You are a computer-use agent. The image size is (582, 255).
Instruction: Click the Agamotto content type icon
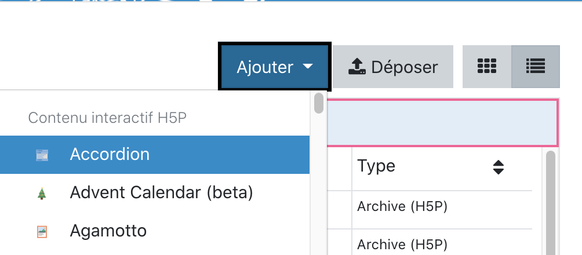[42, 232]
